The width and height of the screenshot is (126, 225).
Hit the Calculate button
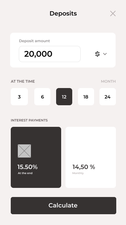pos(64,205)
